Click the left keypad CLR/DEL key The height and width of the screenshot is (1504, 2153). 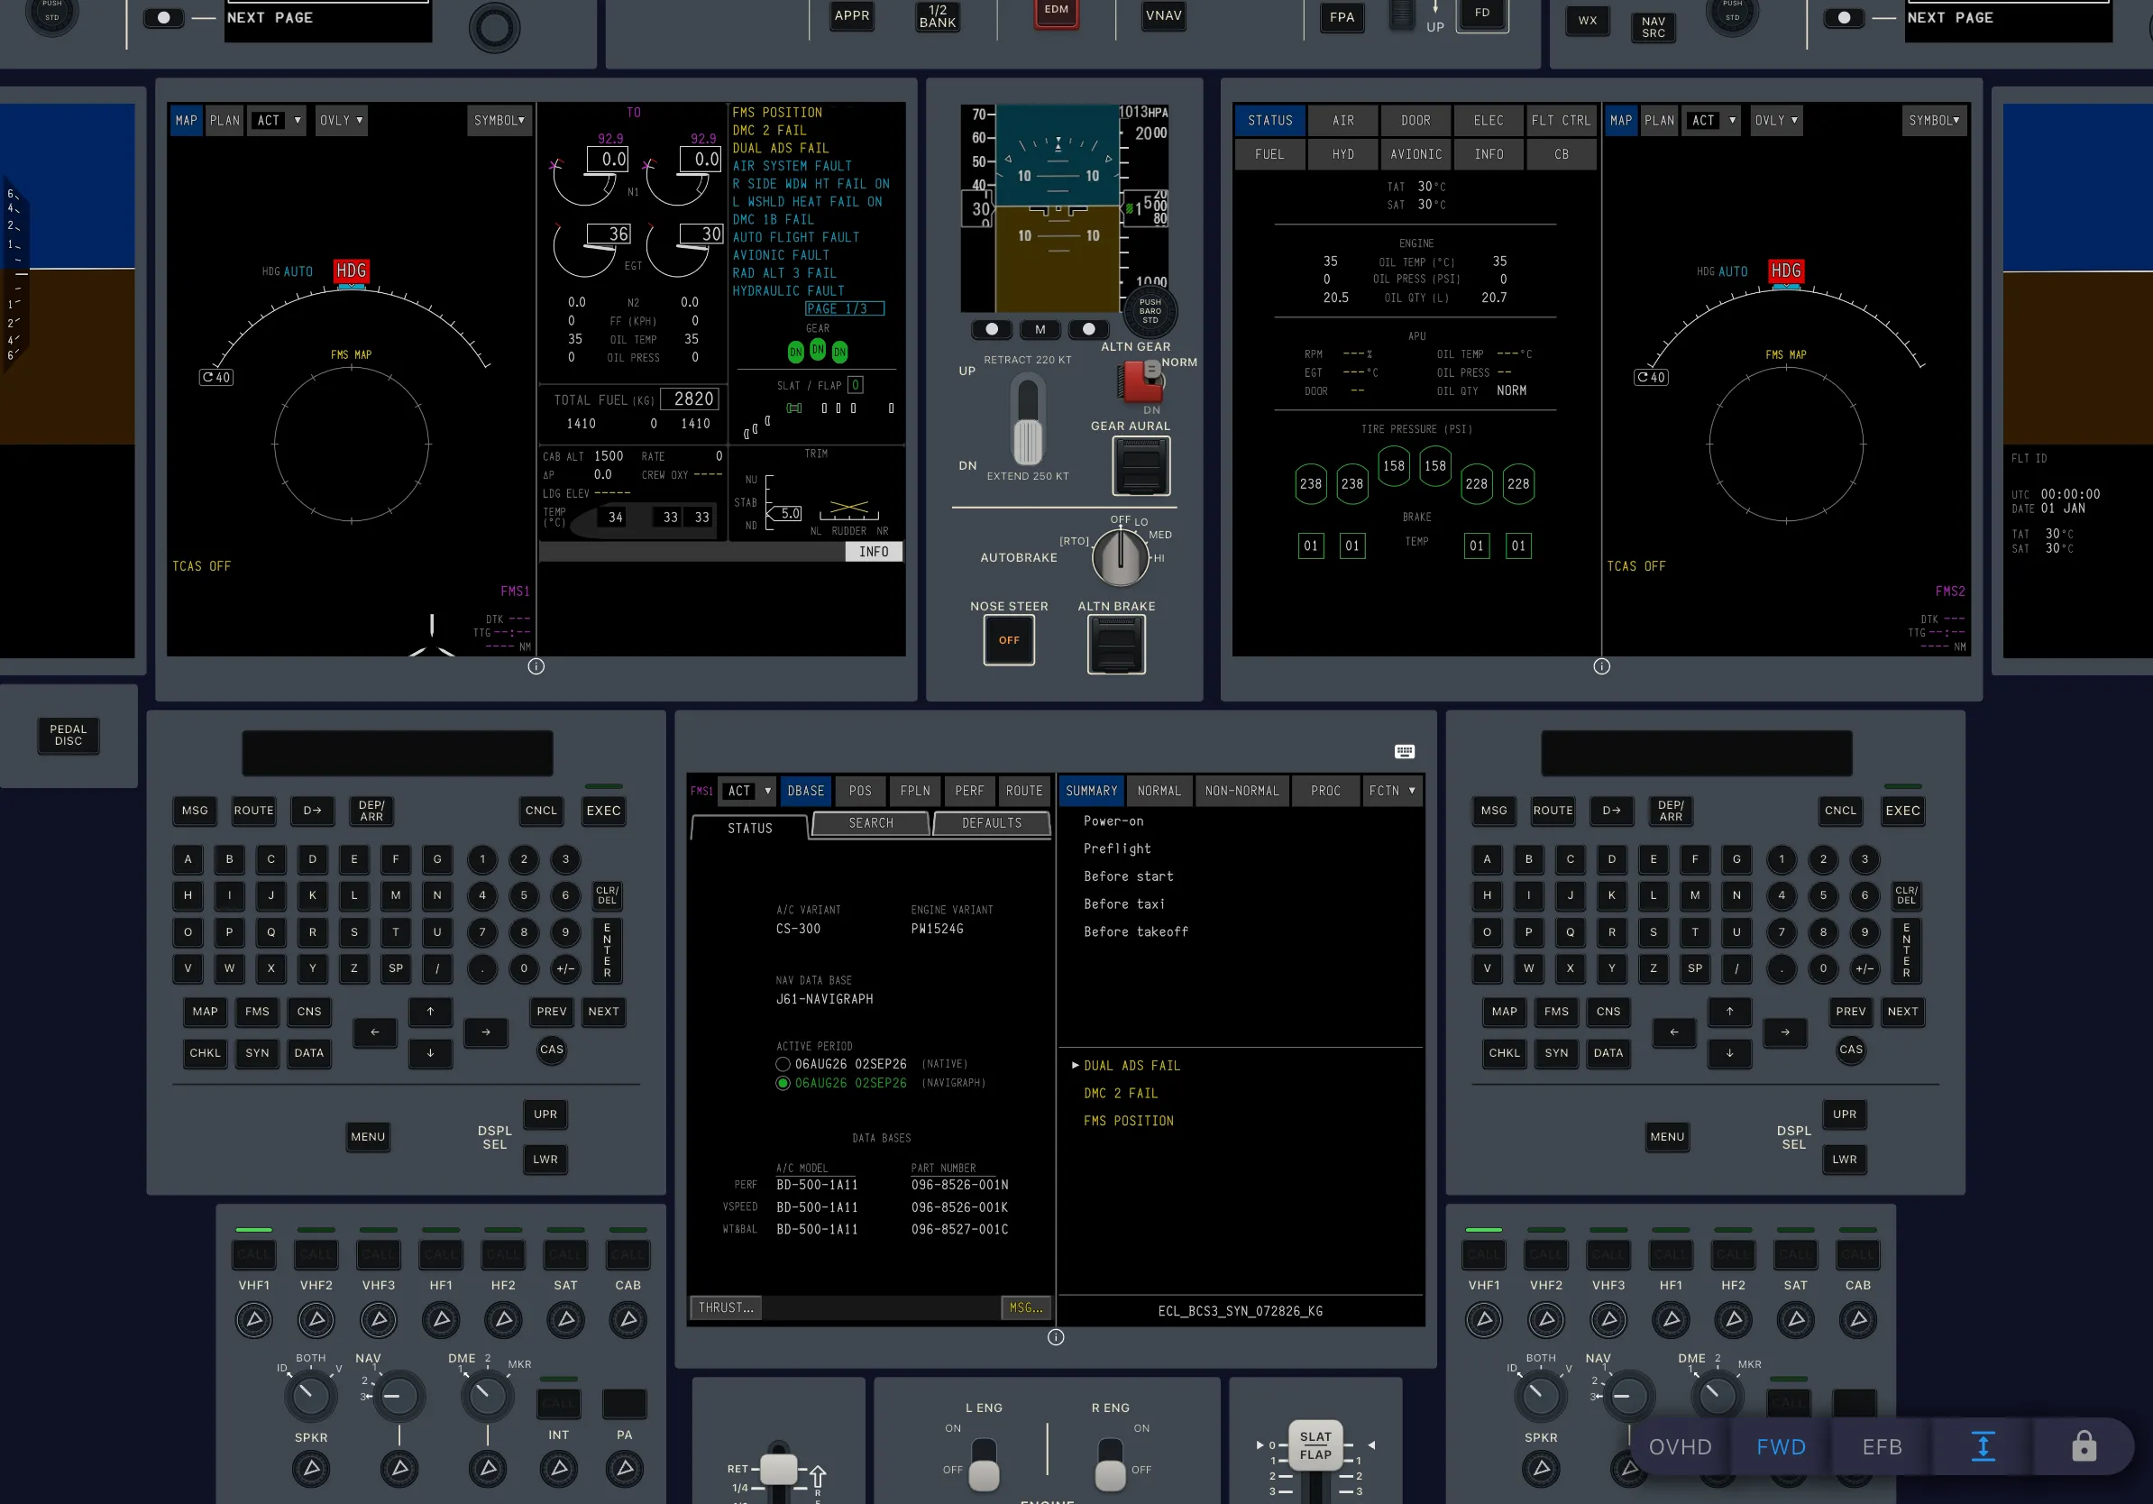[x=607, y=895]
